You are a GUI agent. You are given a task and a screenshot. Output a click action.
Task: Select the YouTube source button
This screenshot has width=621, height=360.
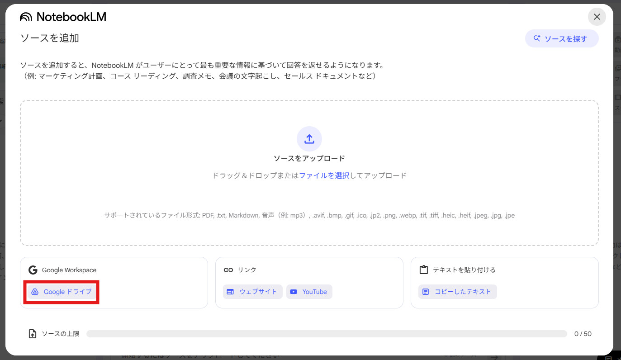[x=309, y=292]
